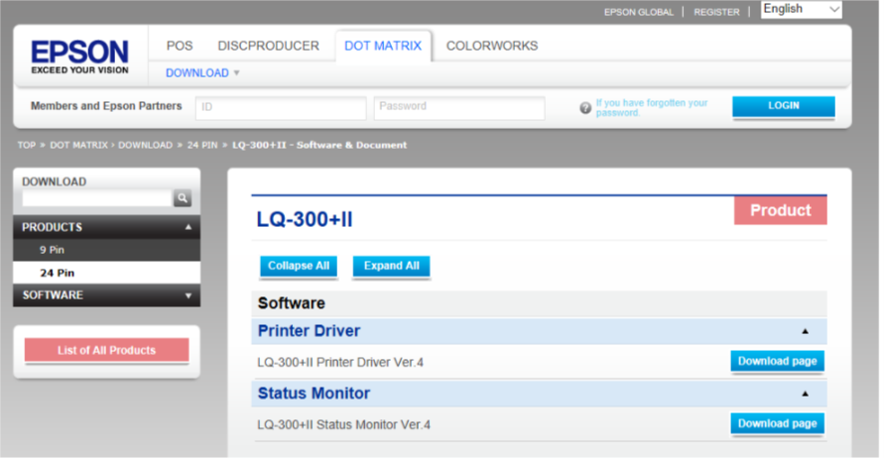Click the REGISTER link
Screen dimensions: 884x458
click(716, 12)
